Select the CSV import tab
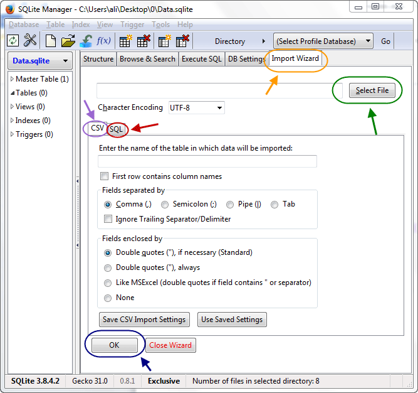 tap(97, 128)
